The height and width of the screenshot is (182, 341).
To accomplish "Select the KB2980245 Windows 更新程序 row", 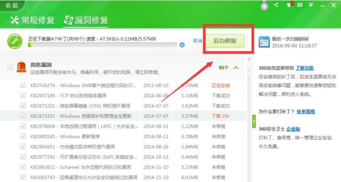I will coord(123,136).
